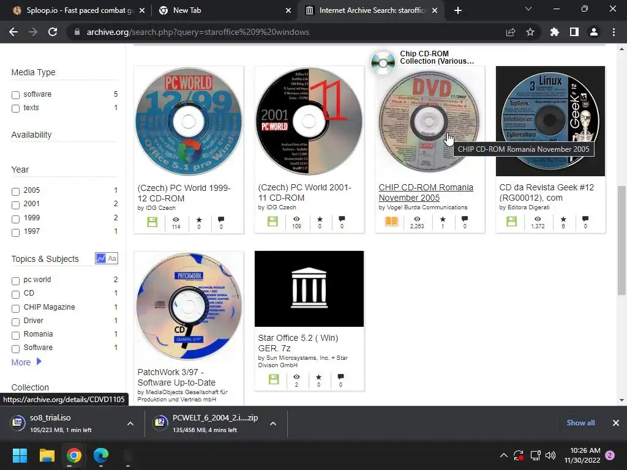Click Microsoft Edge taskbar icon

[x=101, y=455]
